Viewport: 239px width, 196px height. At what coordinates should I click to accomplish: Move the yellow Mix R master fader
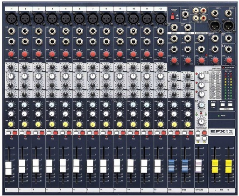[x=229, y=167]
